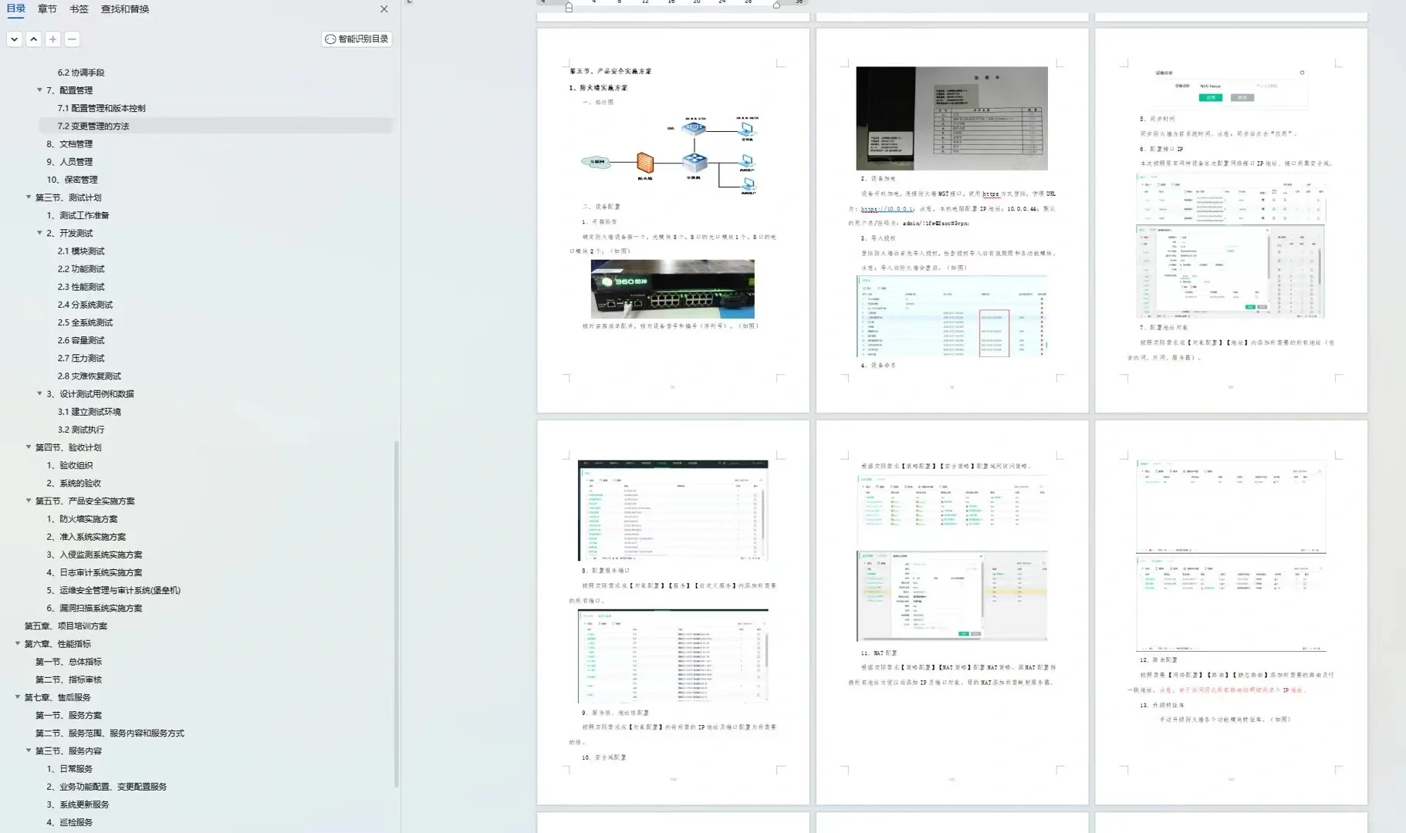This screenshot has height=833, width=1406.
Task: Jump to 3.1 建立测试环境 heading
Action: coord(90,412)
